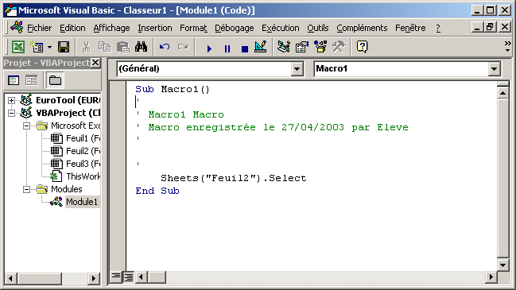Open the Format menu
The height and width of the screenshot is (290, 516).
pyautogui.click(x=193, y=29)
